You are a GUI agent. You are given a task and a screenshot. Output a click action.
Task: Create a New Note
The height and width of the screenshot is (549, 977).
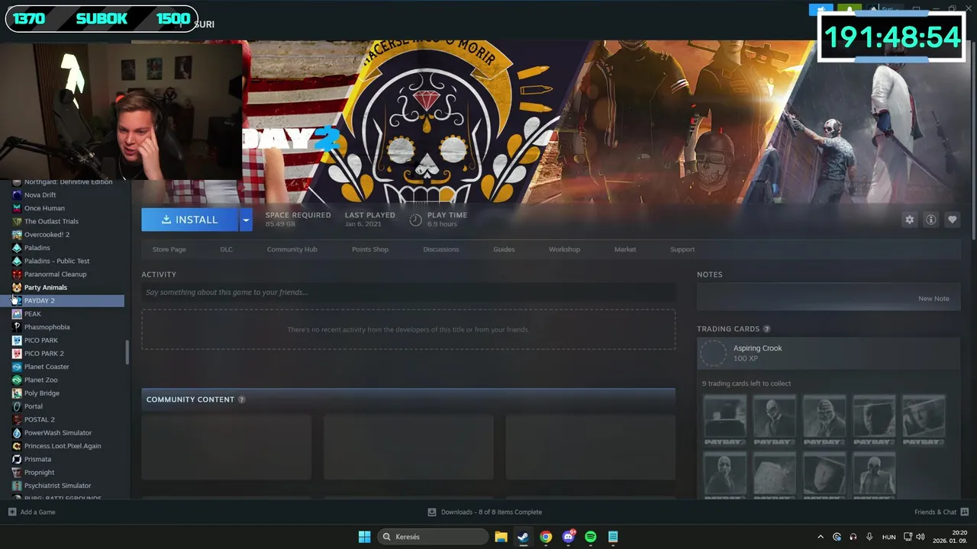pyautogui.click(x=933, y=299)
